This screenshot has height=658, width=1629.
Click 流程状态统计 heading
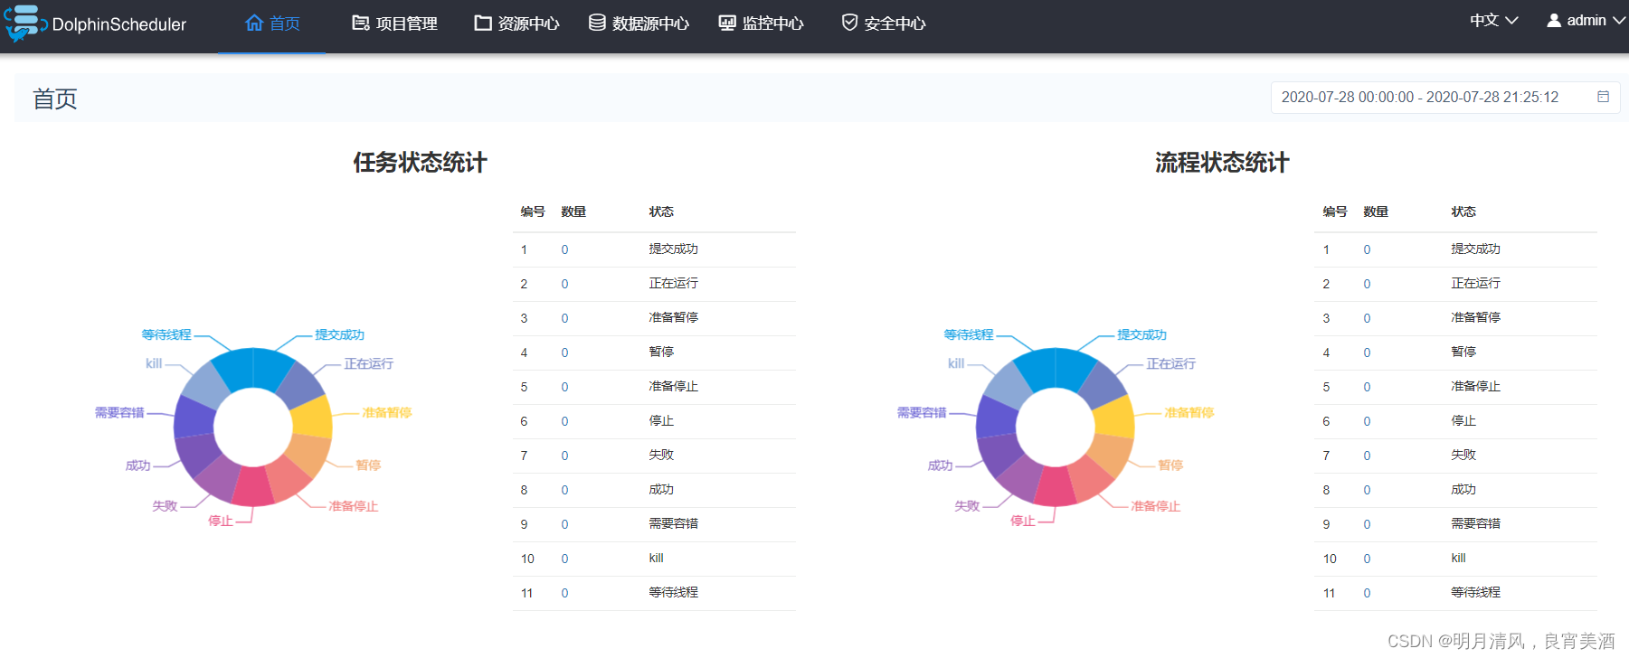(1222, 163)
